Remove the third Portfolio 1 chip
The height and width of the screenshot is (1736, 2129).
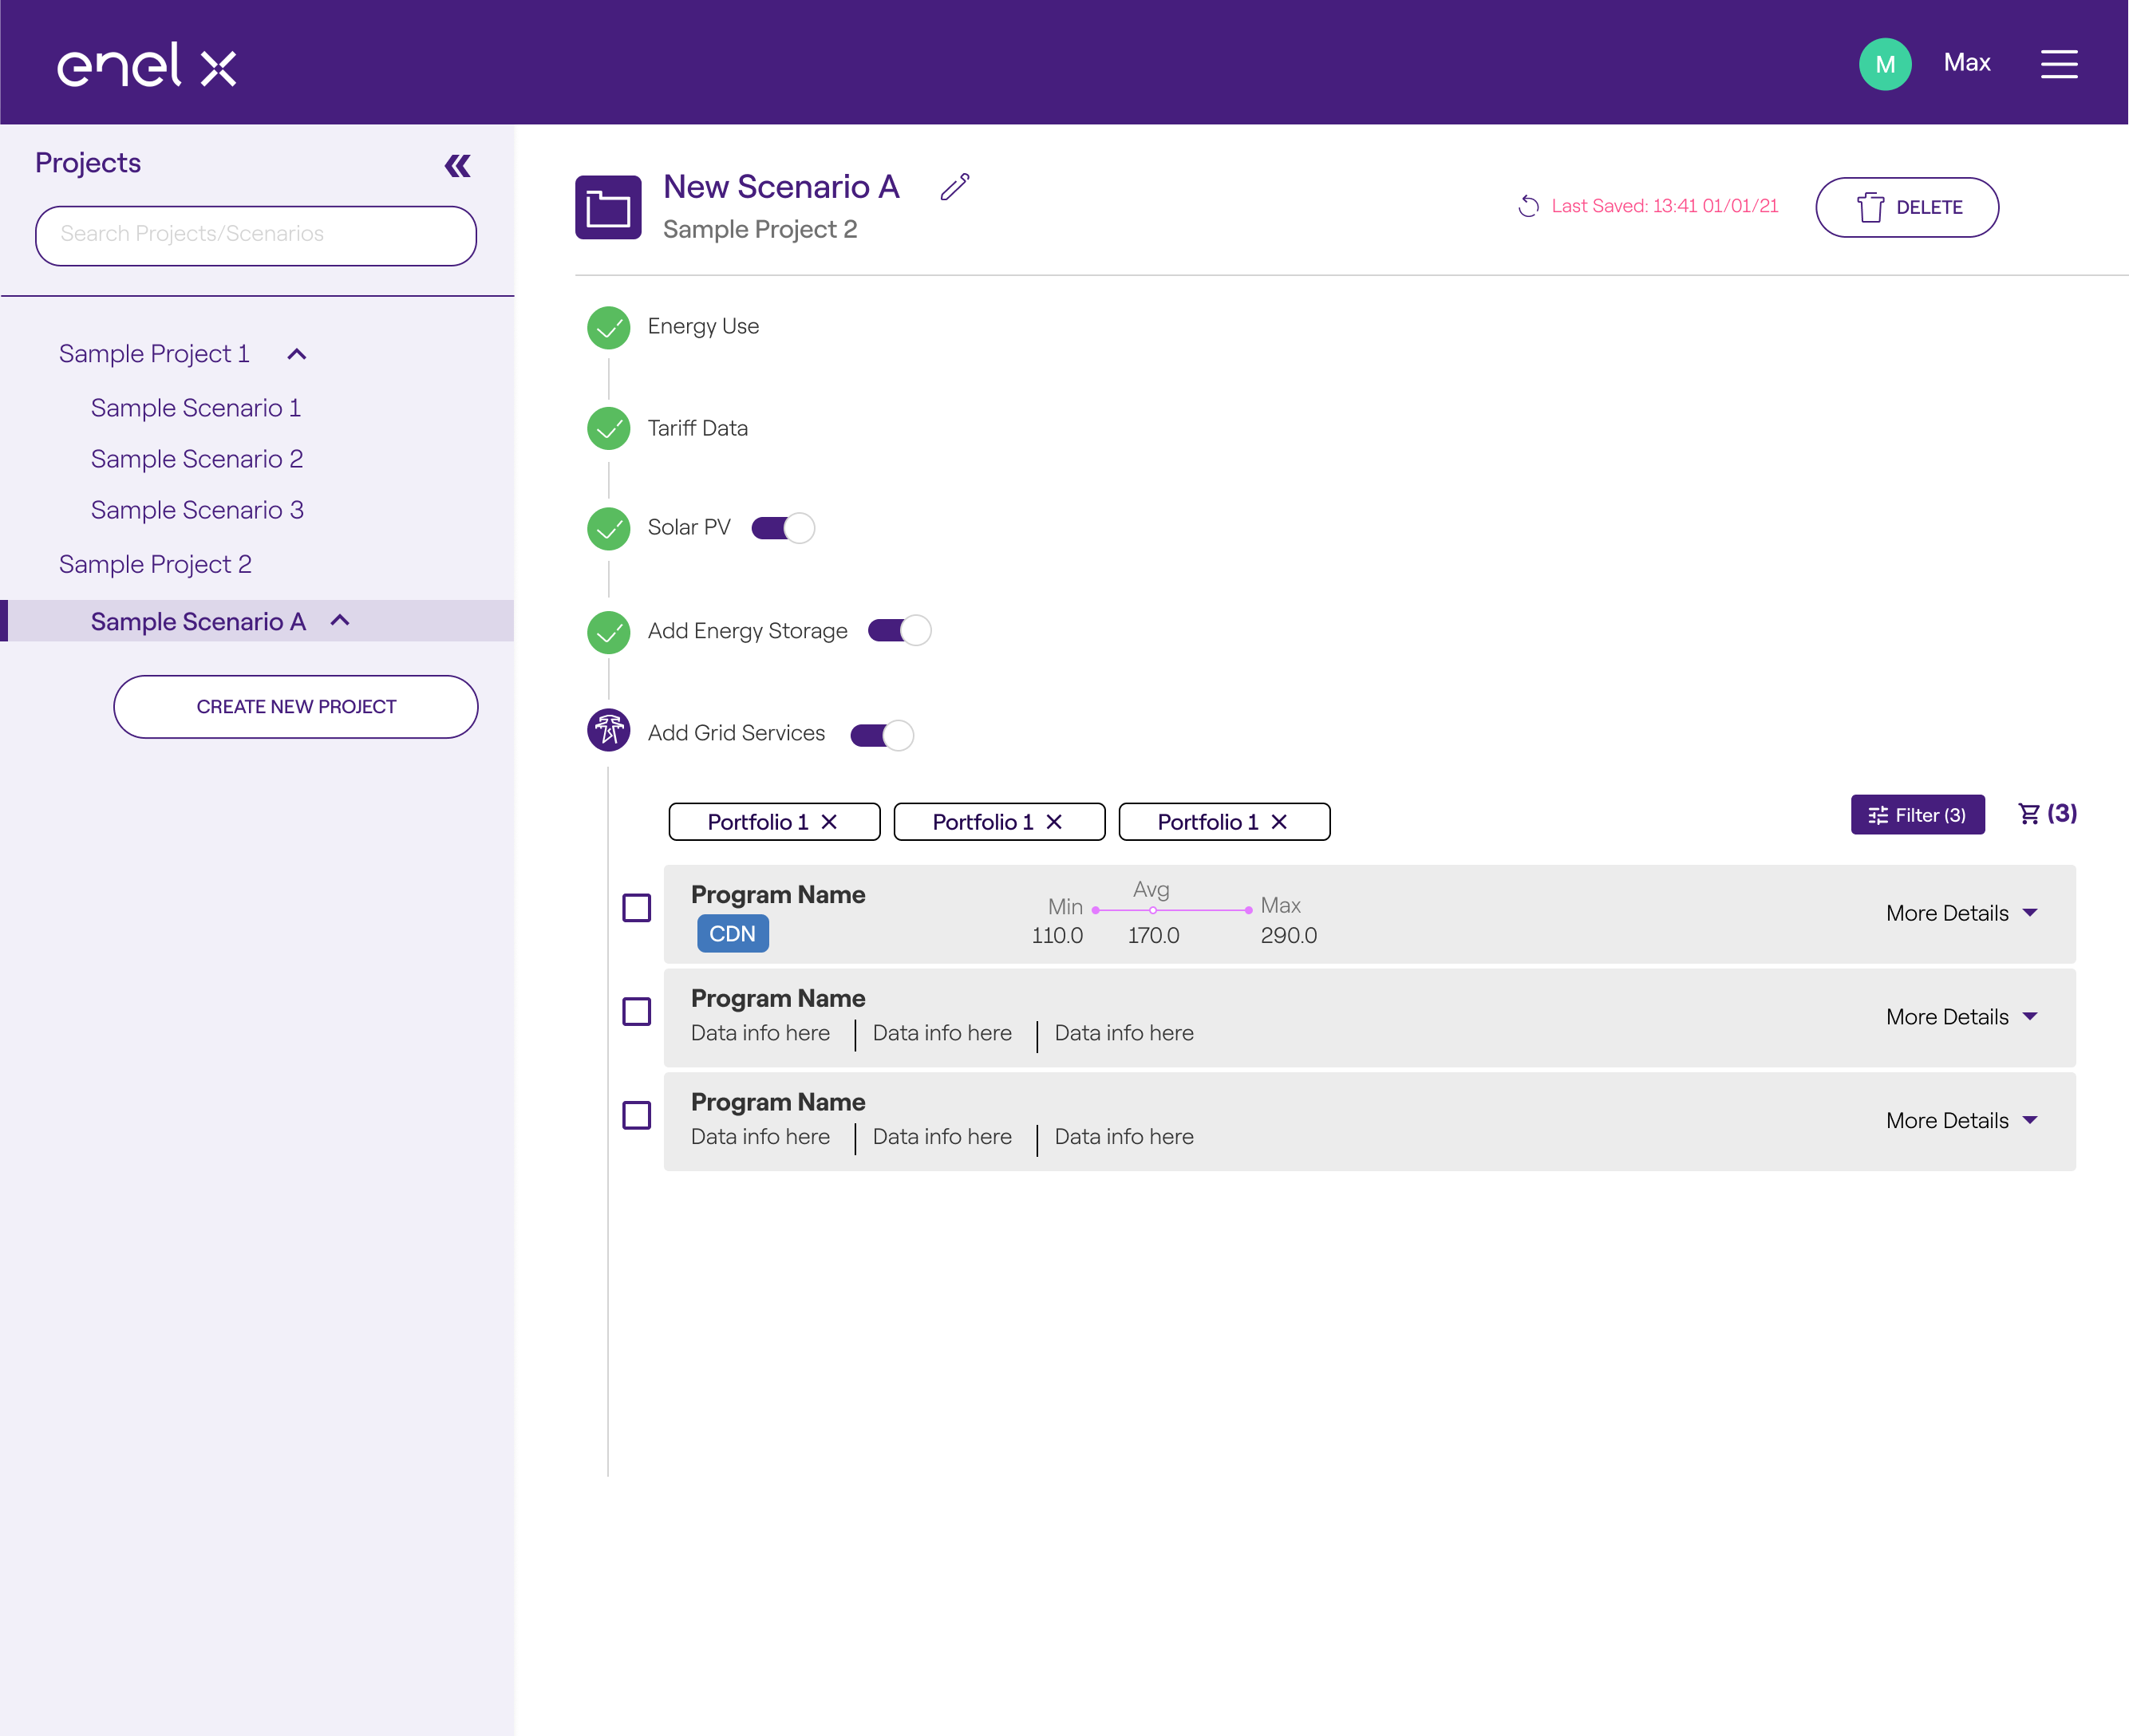[1279, 822]
